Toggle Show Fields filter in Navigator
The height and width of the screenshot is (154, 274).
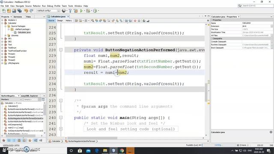(9, 140)
